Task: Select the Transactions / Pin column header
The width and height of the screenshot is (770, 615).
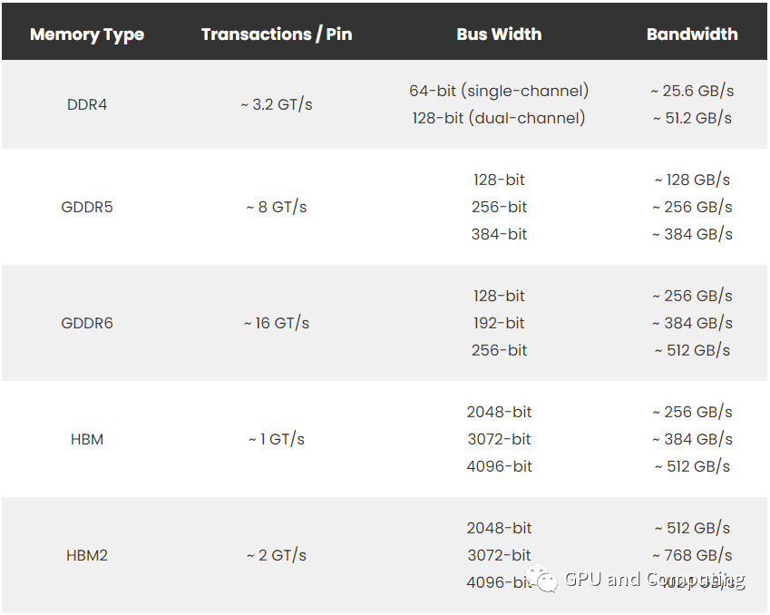Action: point(277,34)
